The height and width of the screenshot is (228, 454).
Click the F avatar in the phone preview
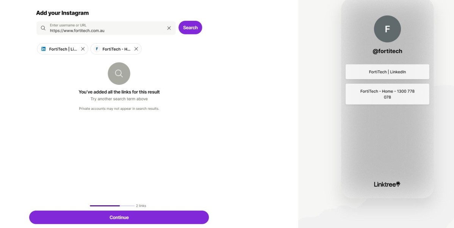tap(387, 29)
